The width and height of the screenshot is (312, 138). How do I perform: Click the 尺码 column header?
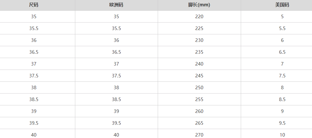34,5
